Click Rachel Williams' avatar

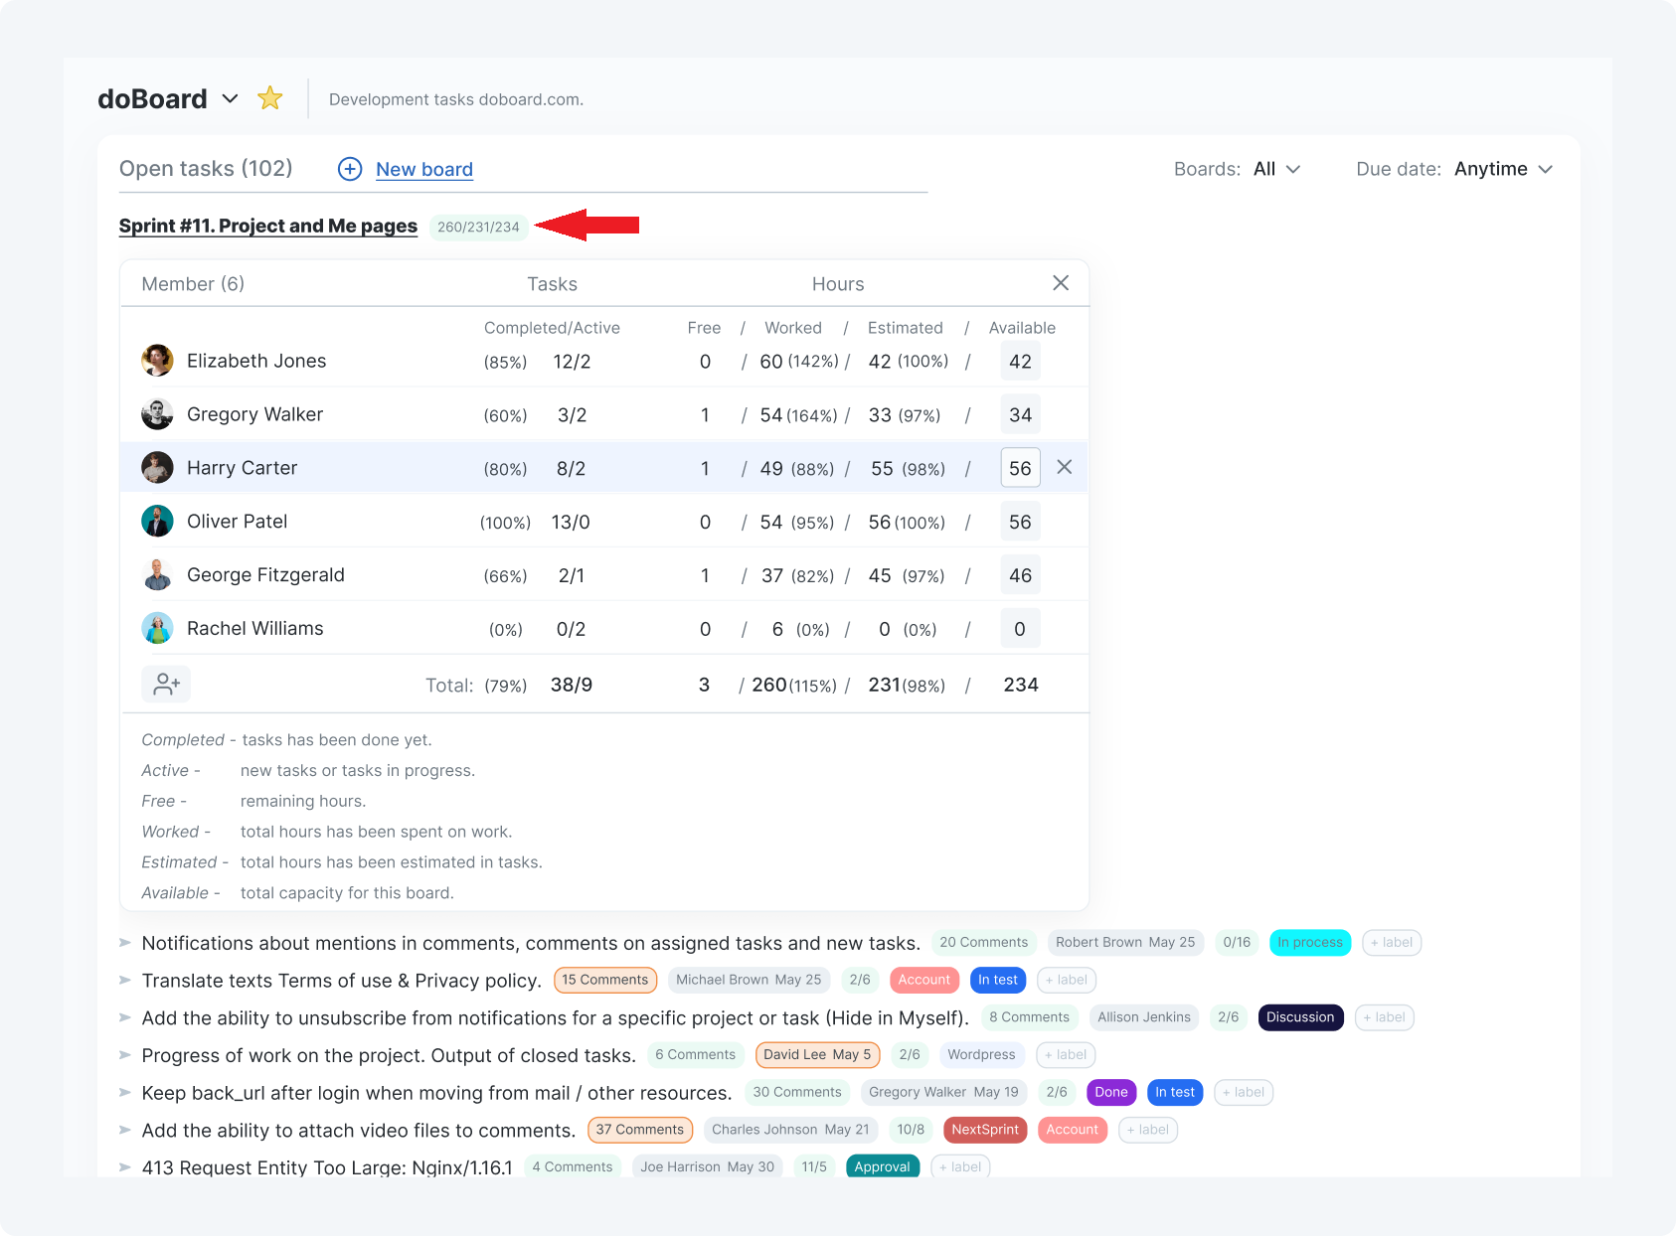[x=157, y=629]
